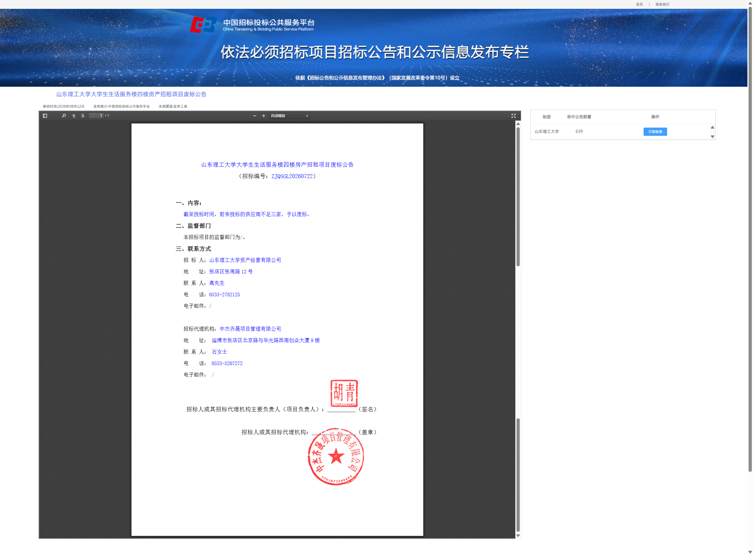Click the blue announcement title above the viewer
This screenshot has height=555, width=753.
pyautogui.click(x=131, y=94)
